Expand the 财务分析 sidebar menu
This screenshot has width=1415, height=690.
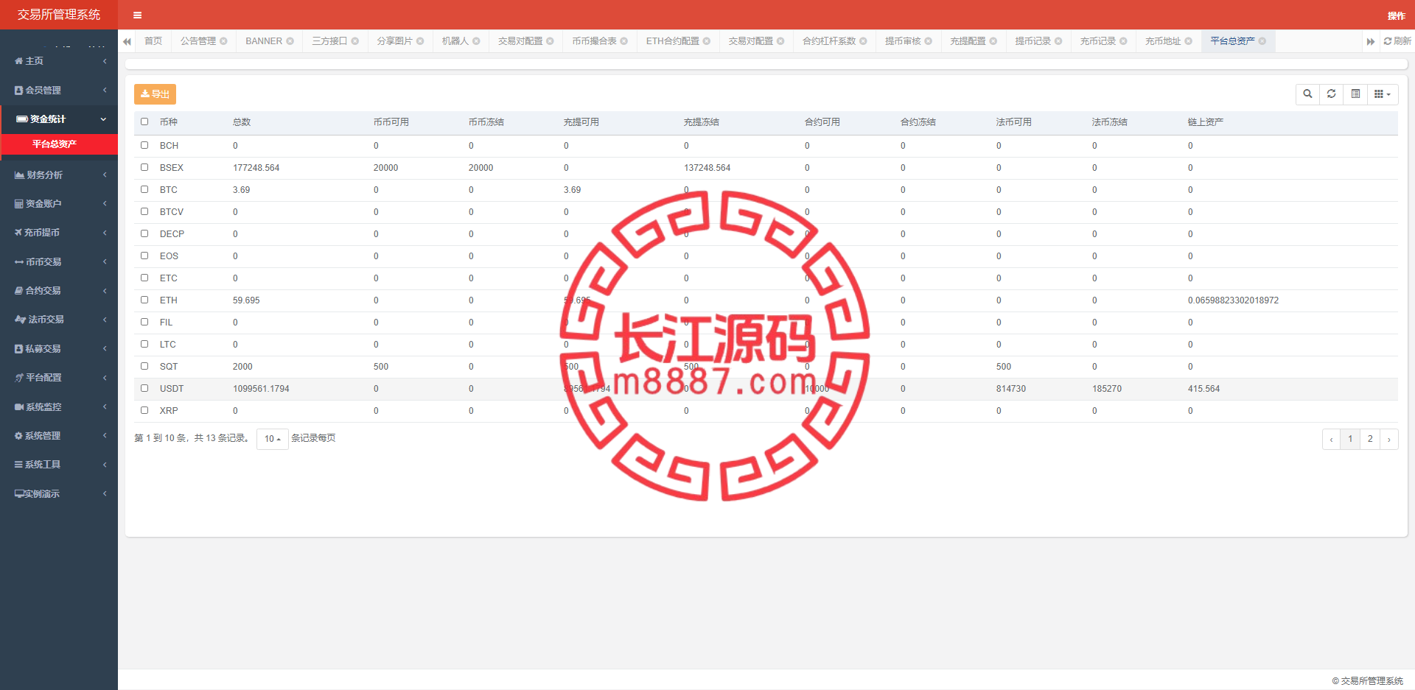pyautogui.click(x=59, y=175)
